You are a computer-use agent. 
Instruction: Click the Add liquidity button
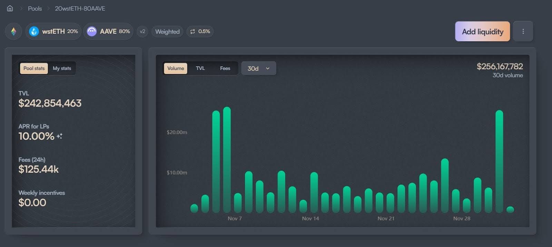[482, 31]
